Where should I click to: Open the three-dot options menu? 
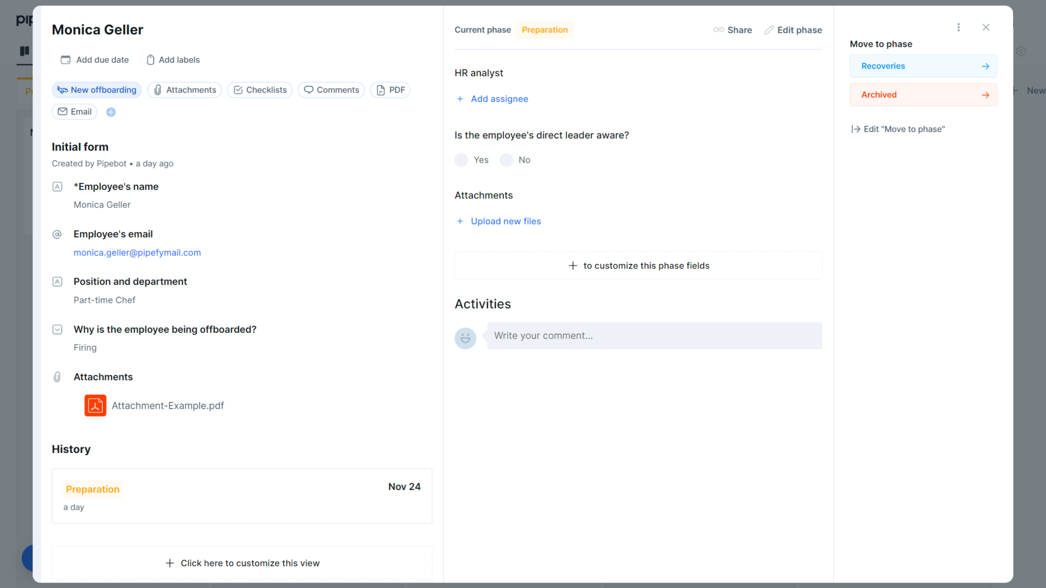[x=959, y=27]
